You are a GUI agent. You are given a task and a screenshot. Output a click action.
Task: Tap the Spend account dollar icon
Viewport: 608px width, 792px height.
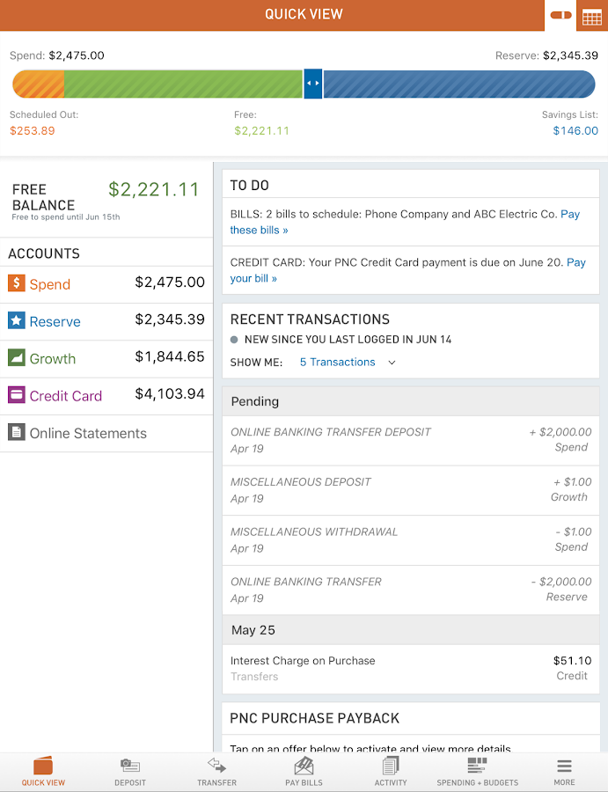click(x=17, y=283)
